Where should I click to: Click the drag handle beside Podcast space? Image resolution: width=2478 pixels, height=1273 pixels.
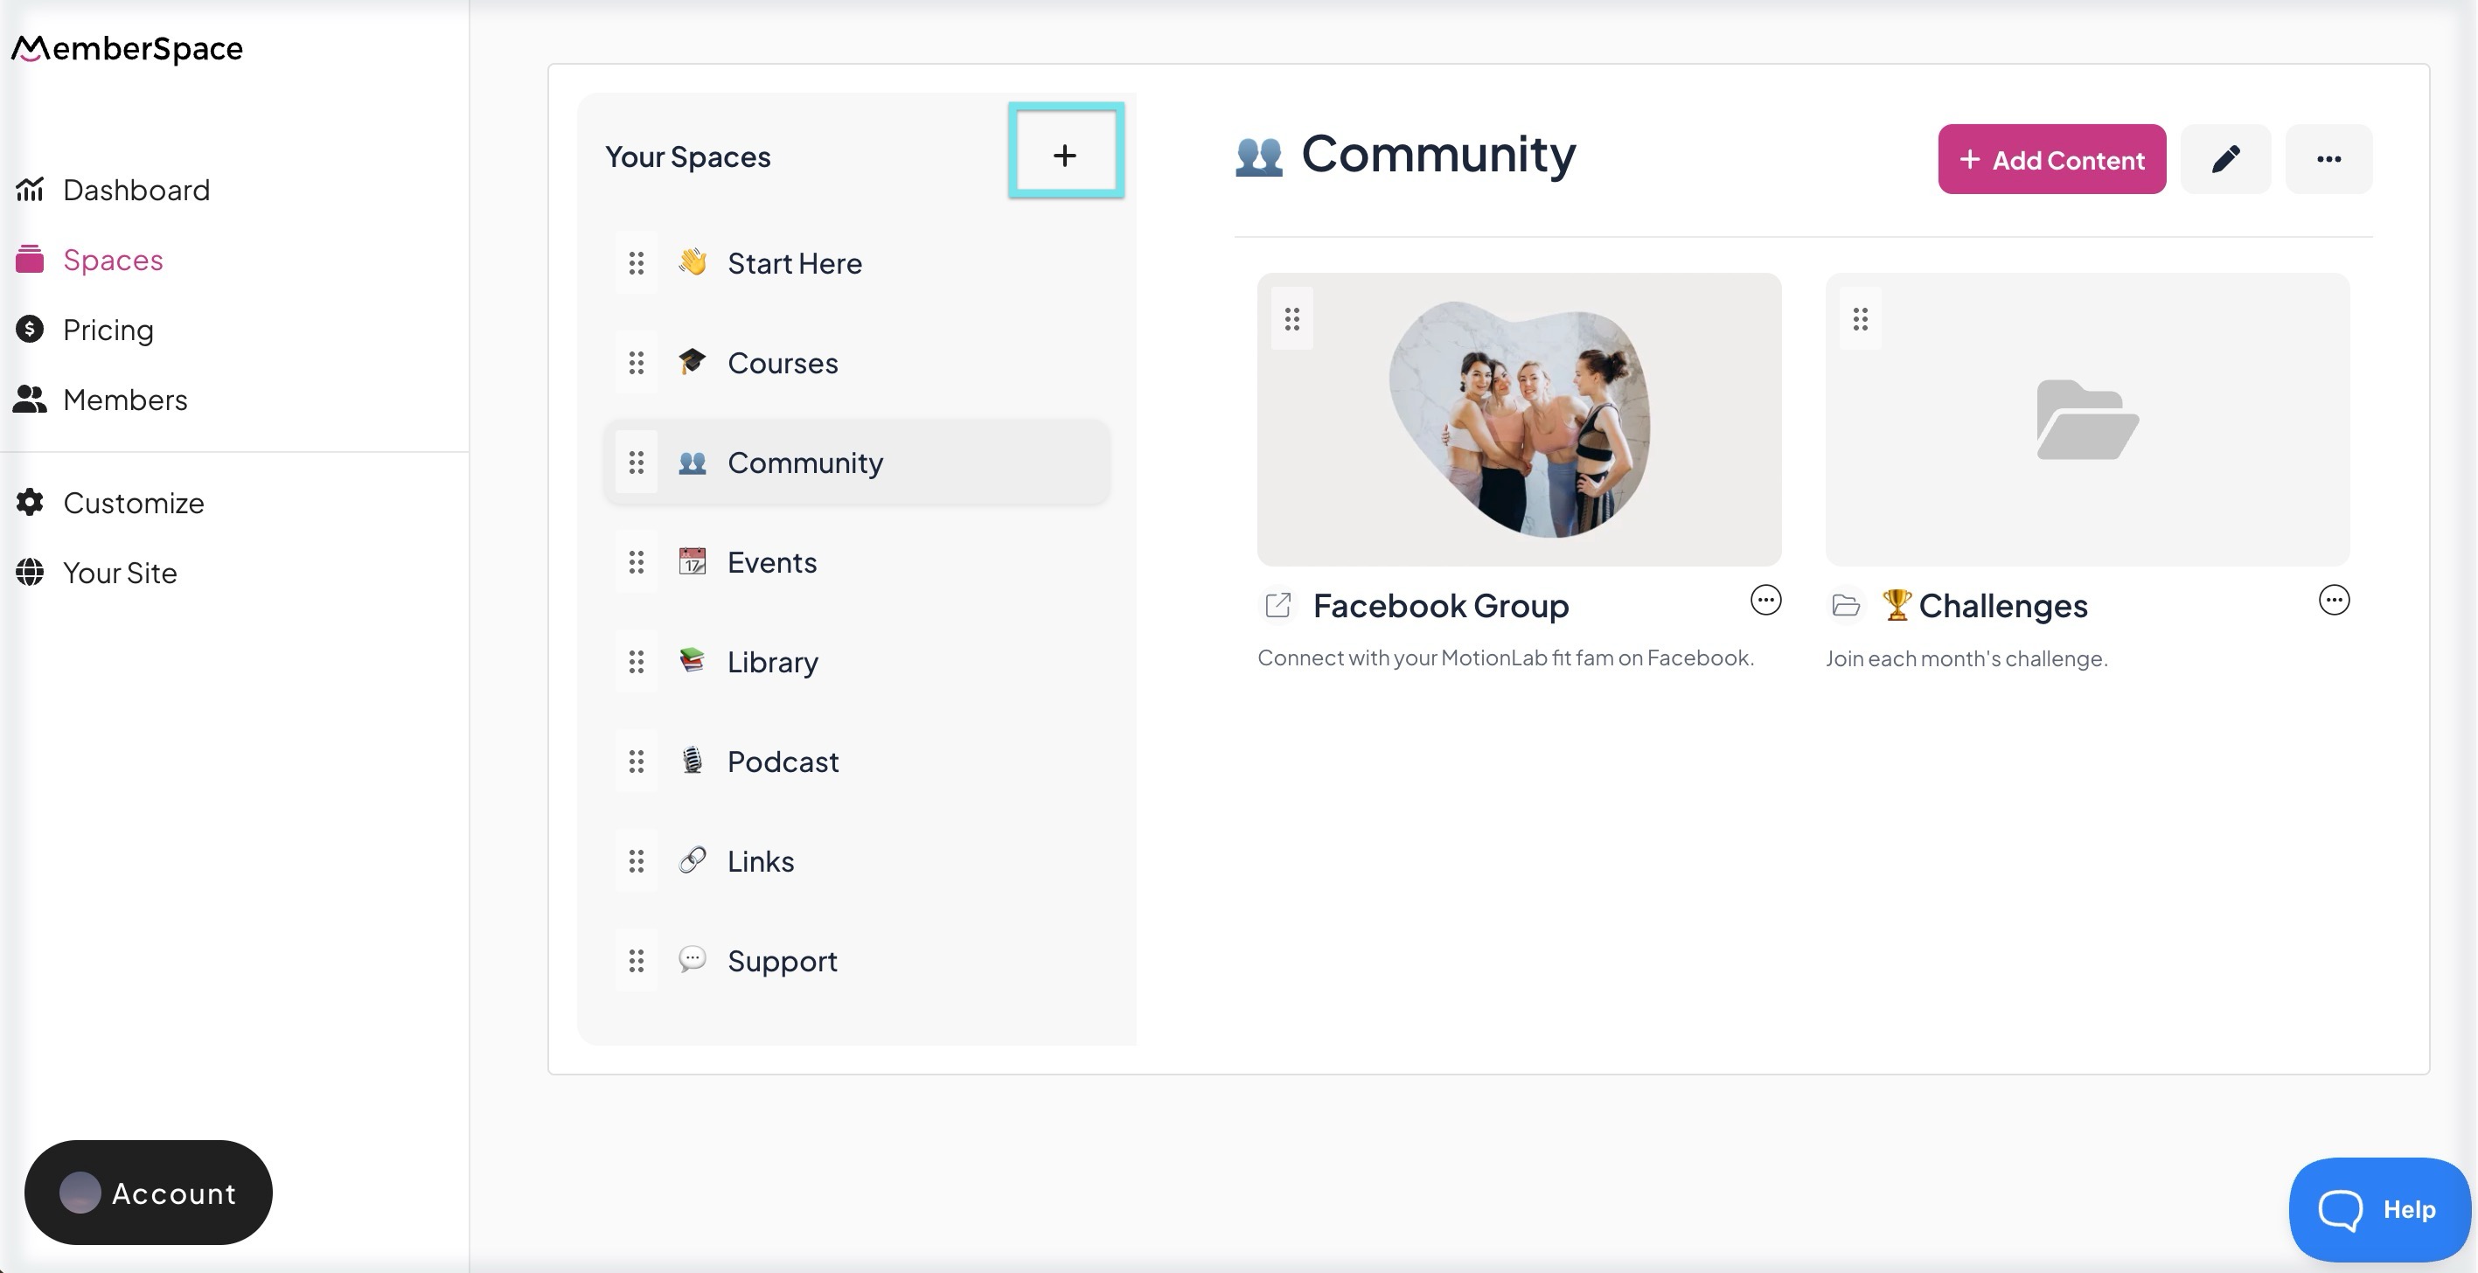point(636,762)
